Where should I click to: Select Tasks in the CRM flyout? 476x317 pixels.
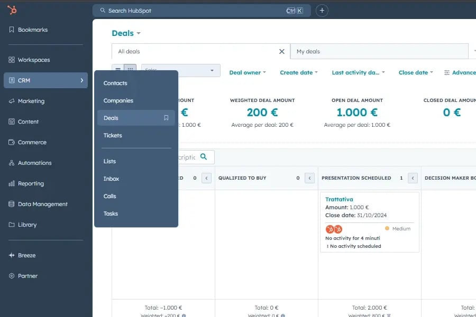click(x=136, y=213)
